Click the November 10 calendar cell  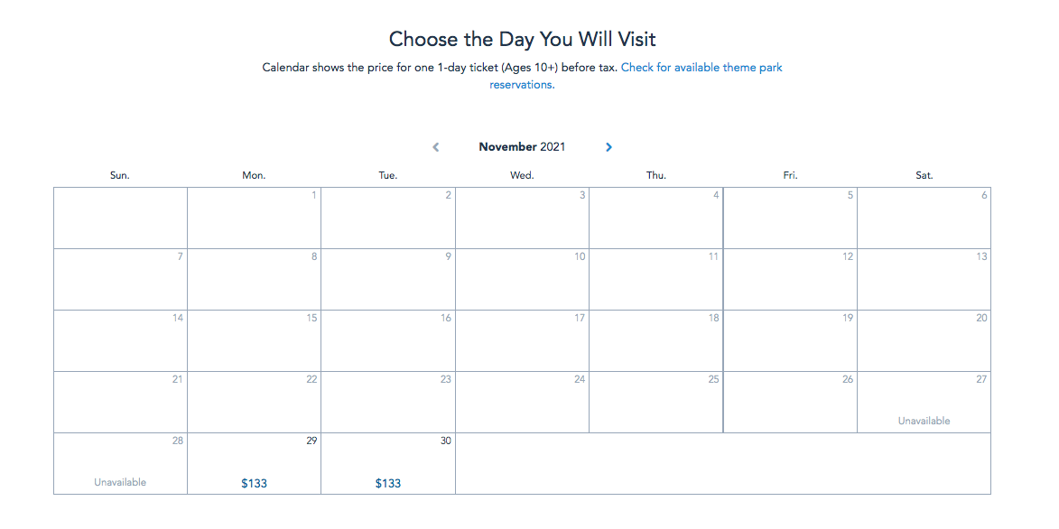coord(522,280)
